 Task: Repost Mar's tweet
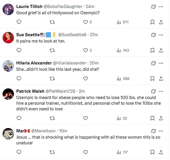point(53,152)
